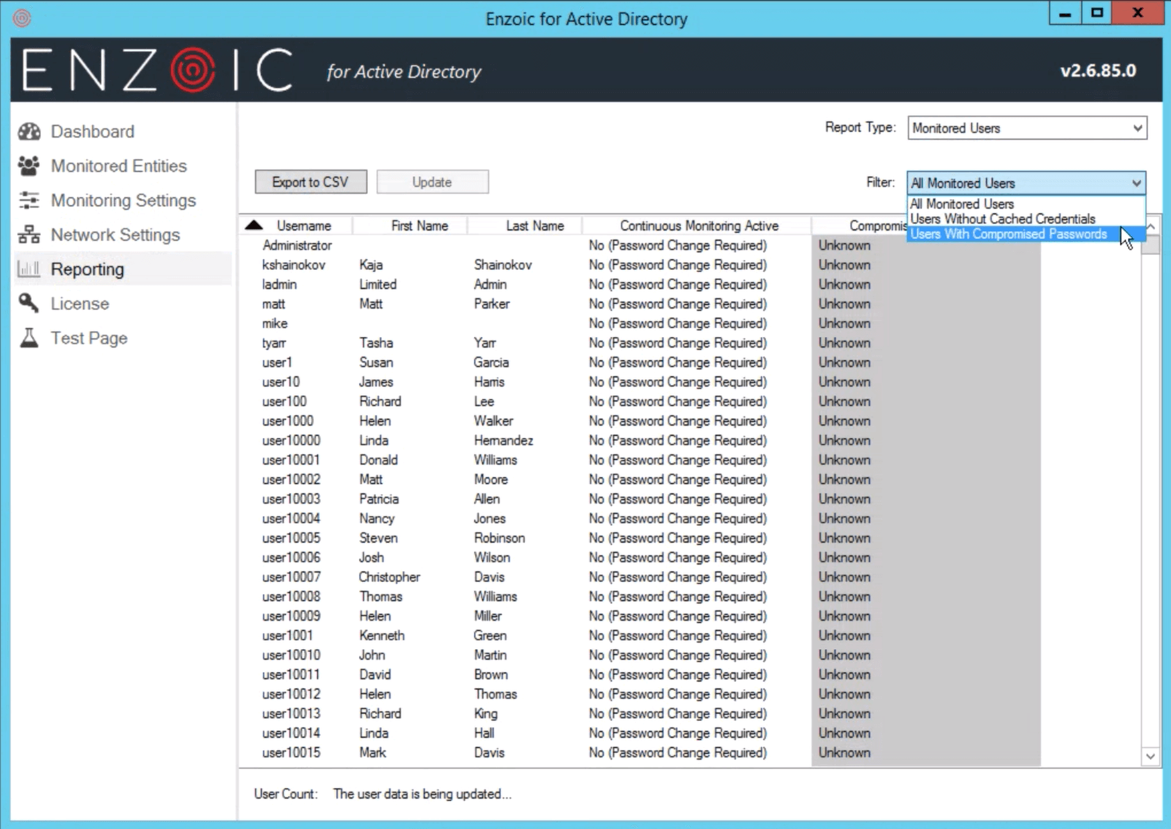1171x829 pixels.
Task: Click the Export to CSV button
Action: pos(311,182)
